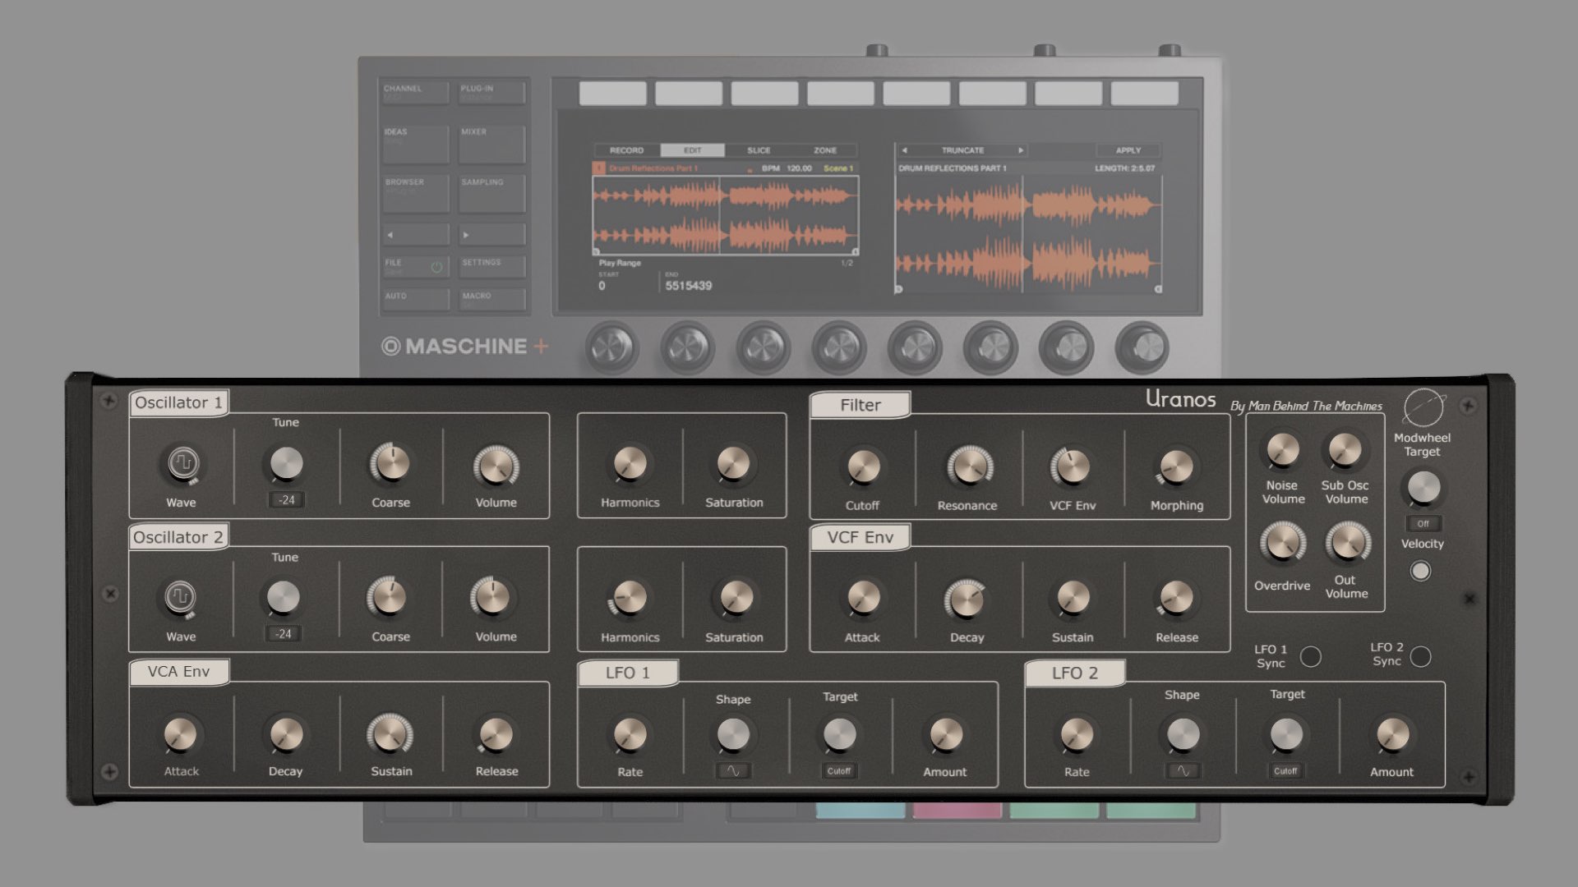Click the Sub Osc Volume knob
Image resolution: width=1578 pixels, height=887 pixels.
click(x=1345, y=449)
